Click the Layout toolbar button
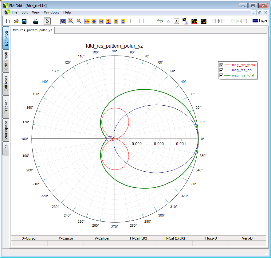The width and height of the screenshot is (271, 258). tap(259, 21)
